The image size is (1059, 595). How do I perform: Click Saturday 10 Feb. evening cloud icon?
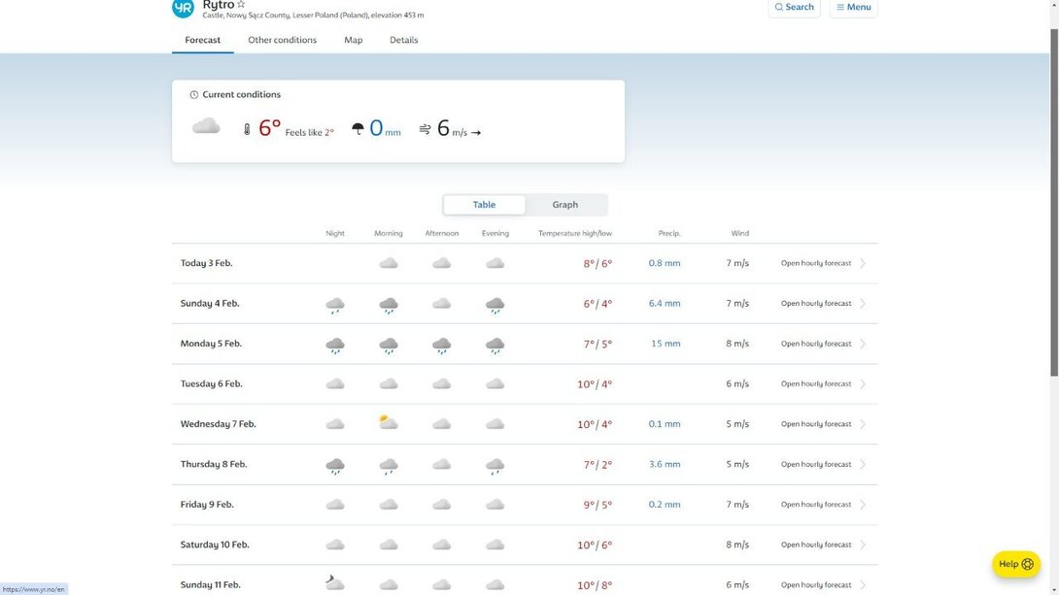pos(495,545)
